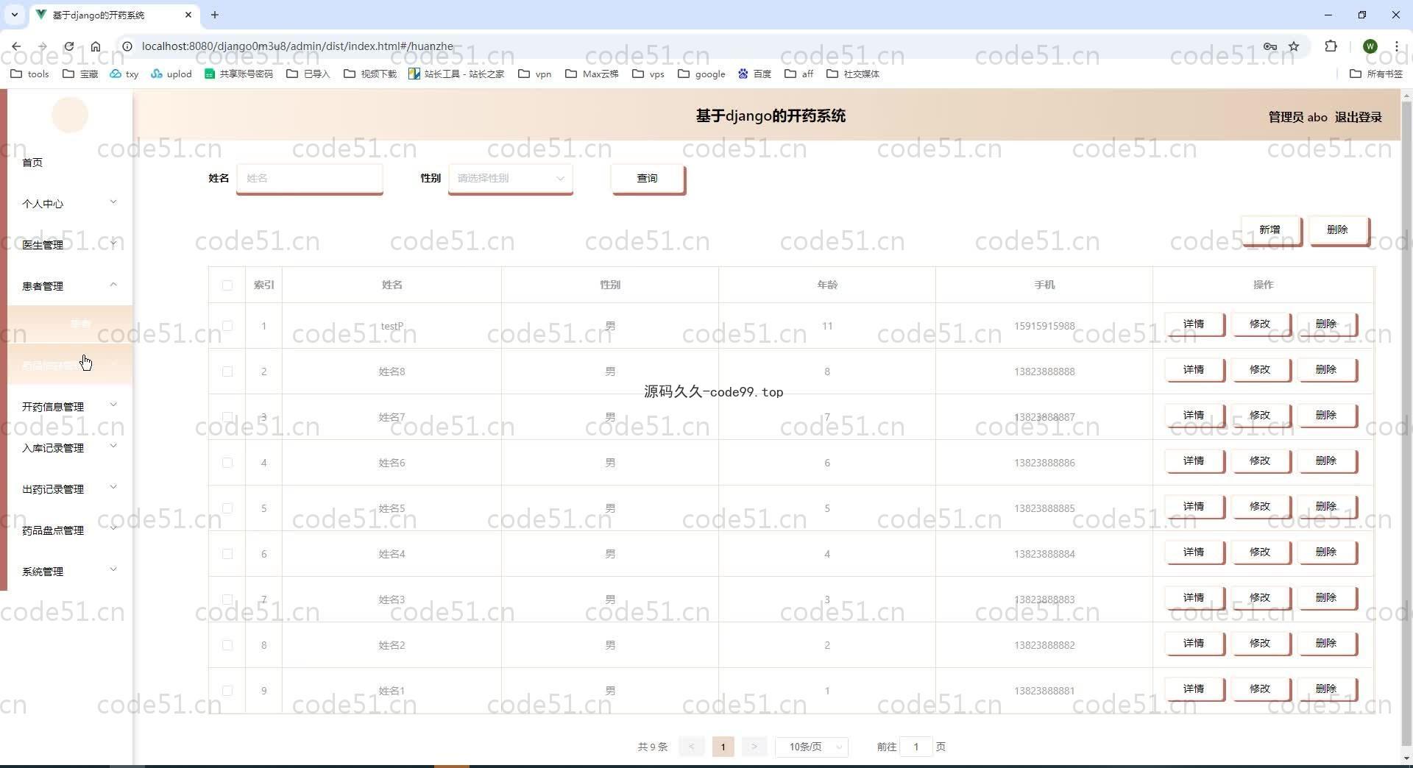Screen dimensions: 1413x768
Task: Expand the 药品盘点管理 sidebar menu
Action: point(70,530)
